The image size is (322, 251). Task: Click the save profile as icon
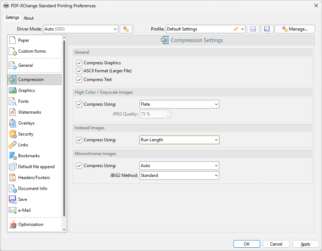[267, 29]
